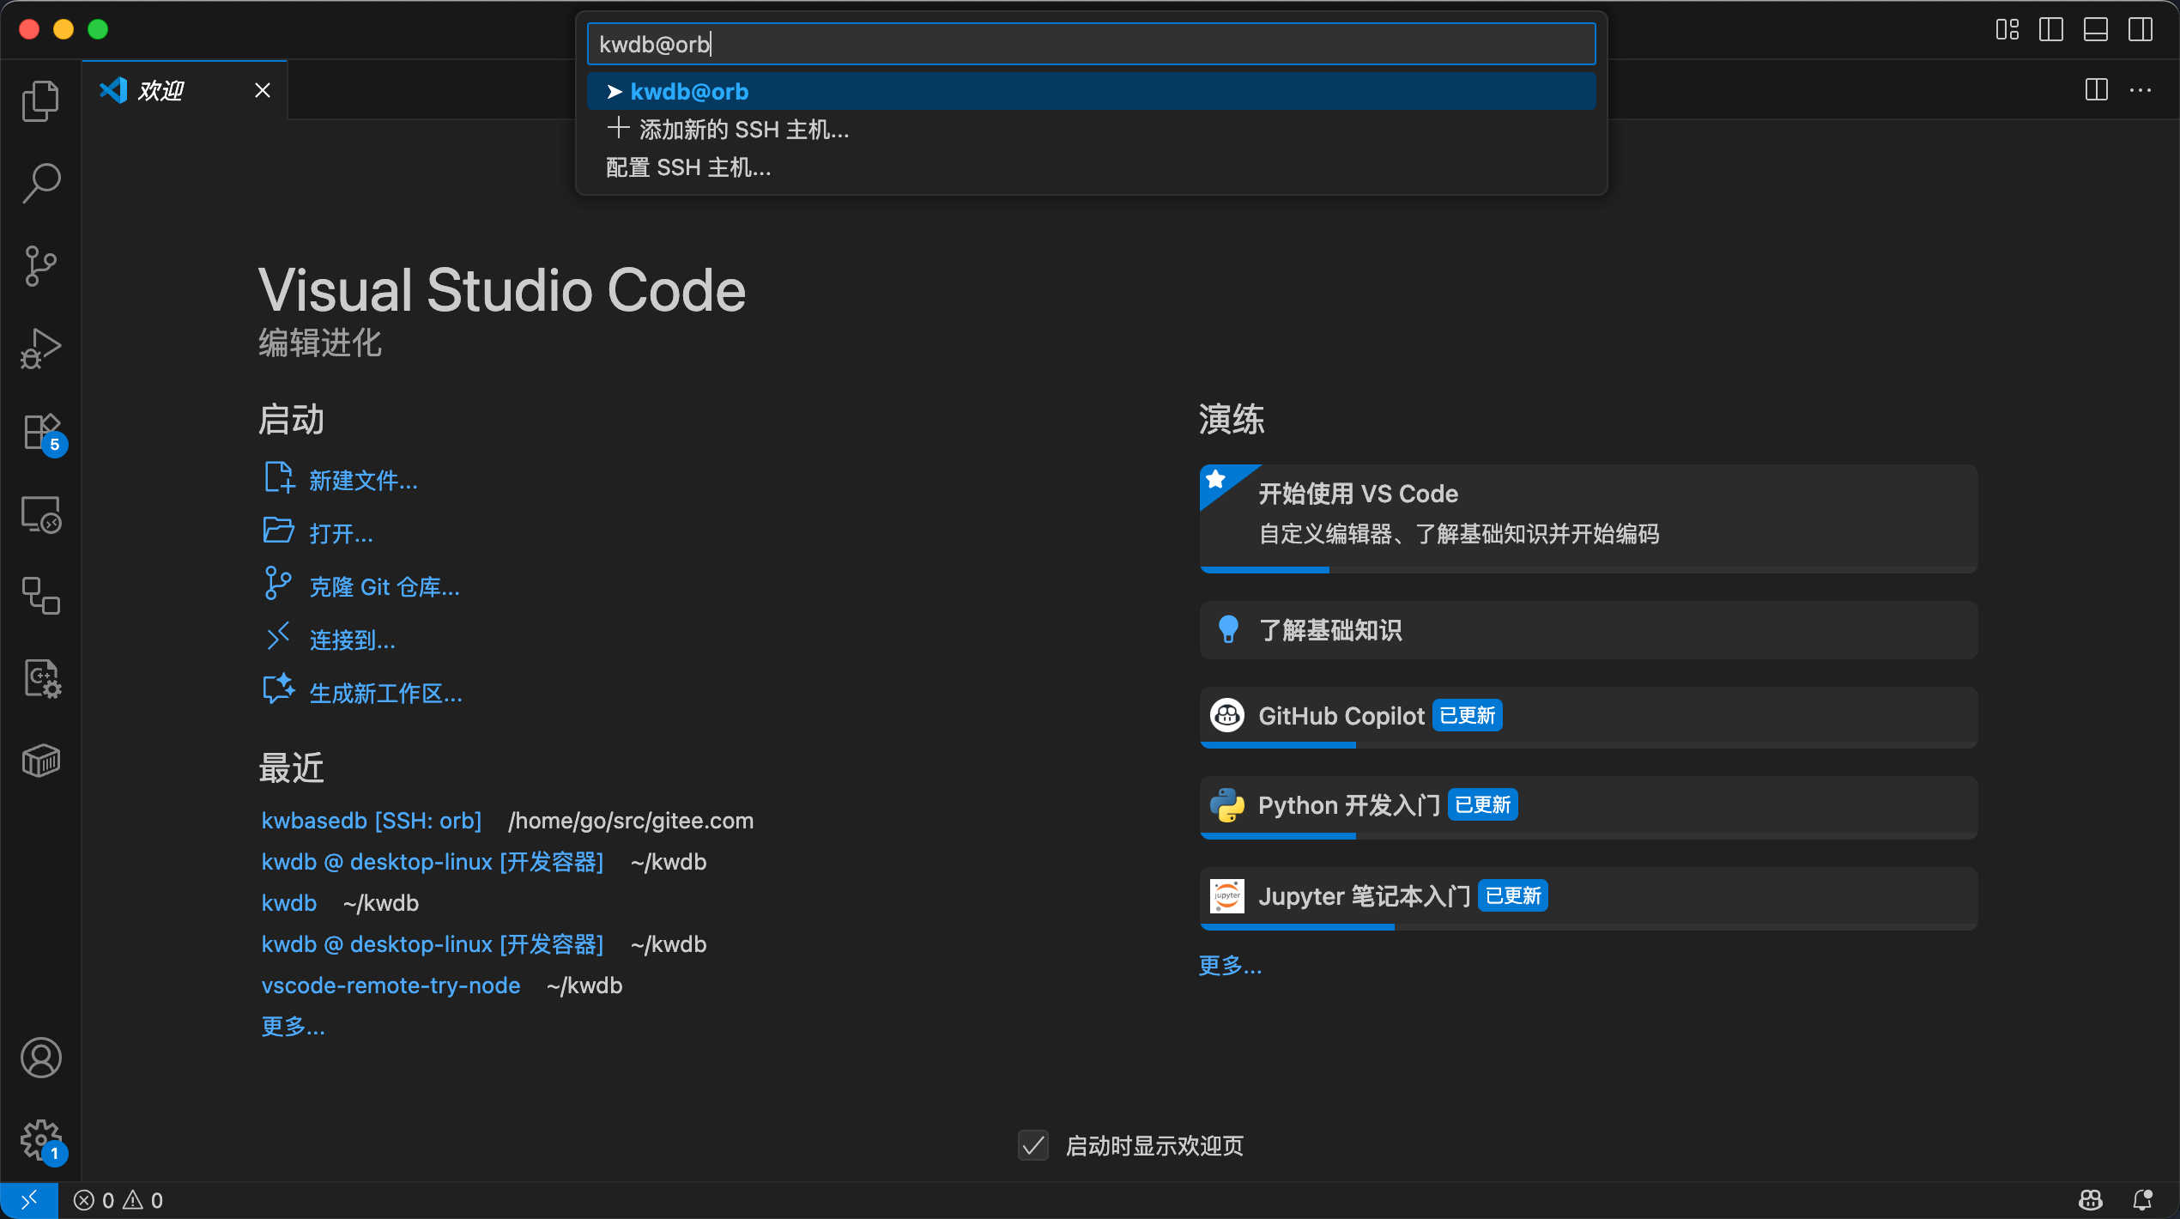Viewport: 2180px width, 1219px height.
Task: Open the Search view
Action: point(40,182)
